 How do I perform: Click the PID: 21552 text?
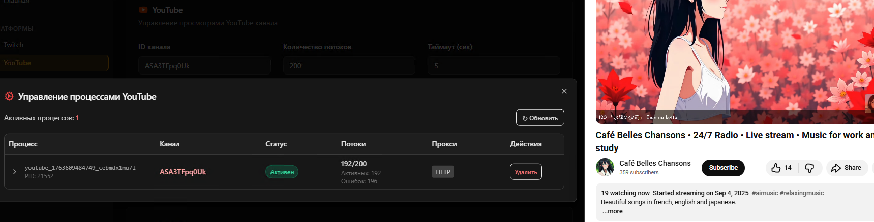39,176
